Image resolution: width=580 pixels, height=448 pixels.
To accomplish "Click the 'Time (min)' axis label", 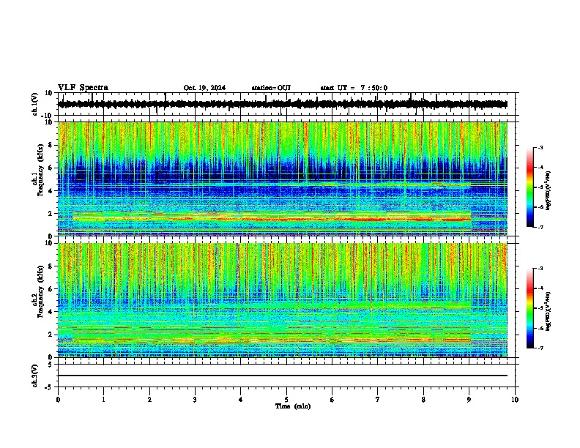I will click(x=293, y=406).
